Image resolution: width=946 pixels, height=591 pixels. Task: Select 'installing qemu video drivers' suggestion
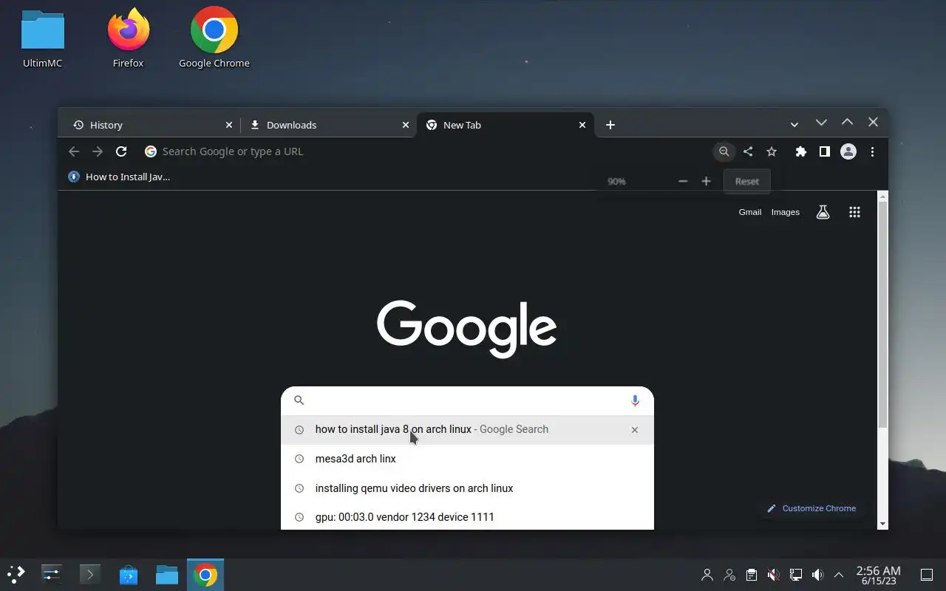[x=467, y=488]
